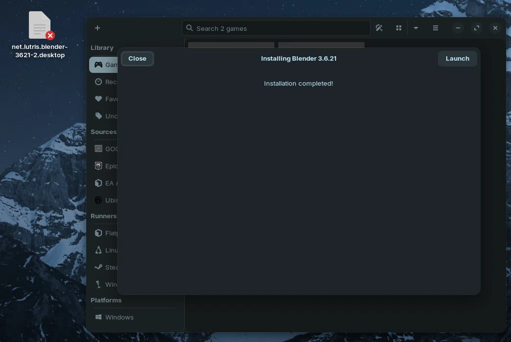Viewport: 511px width, 342px height.
Task: Close the Lutris main window
Action: click(x=495, y=28)
